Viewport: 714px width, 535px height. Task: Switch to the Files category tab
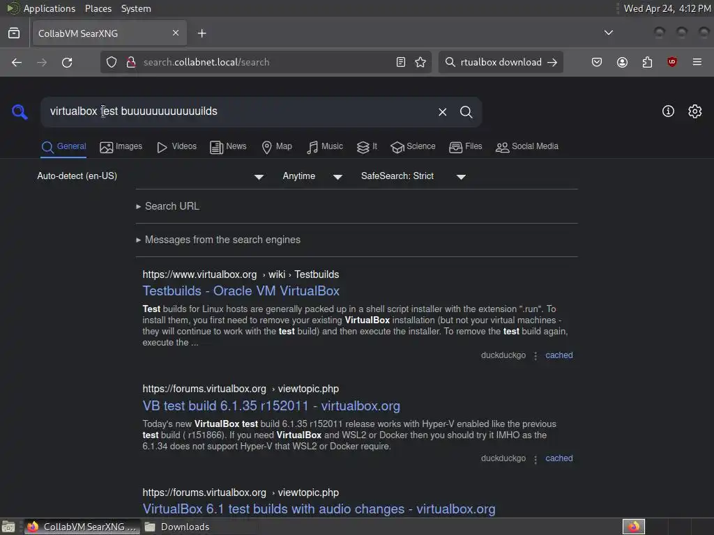click(465, 146)
